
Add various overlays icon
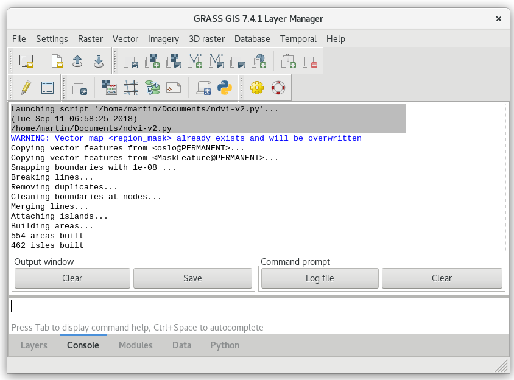point(238,62)
